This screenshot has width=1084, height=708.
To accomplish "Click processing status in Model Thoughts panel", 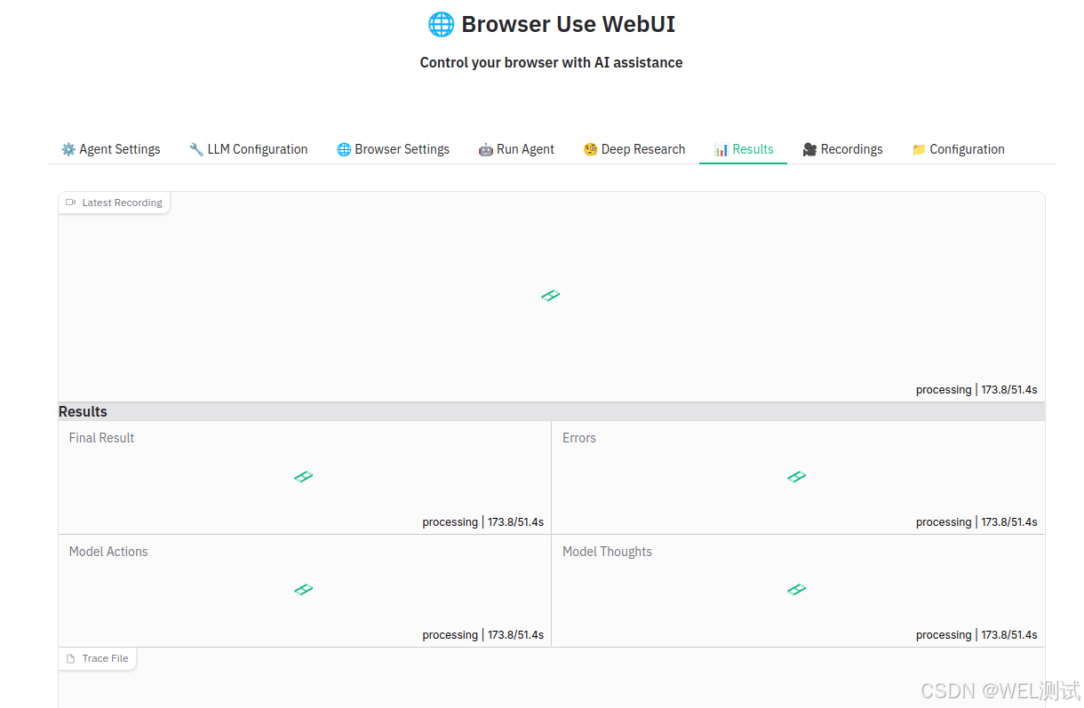I will pos(976,634).
